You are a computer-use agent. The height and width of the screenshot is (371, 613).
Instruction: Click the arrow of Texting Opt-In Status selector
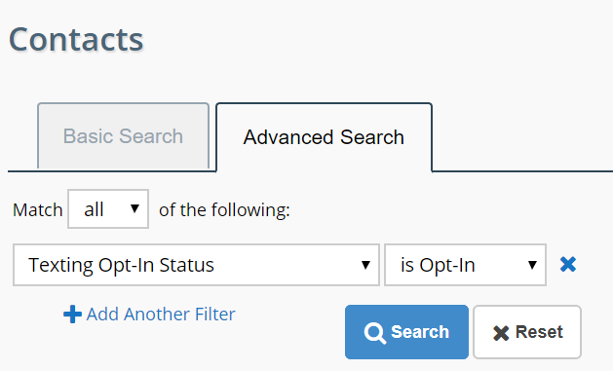(x=365, y=265)
